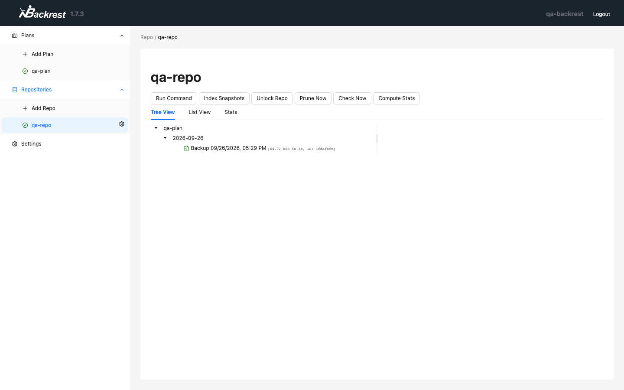Open the Stats tab
Screen dimensions: 624x390
point(231,112)
